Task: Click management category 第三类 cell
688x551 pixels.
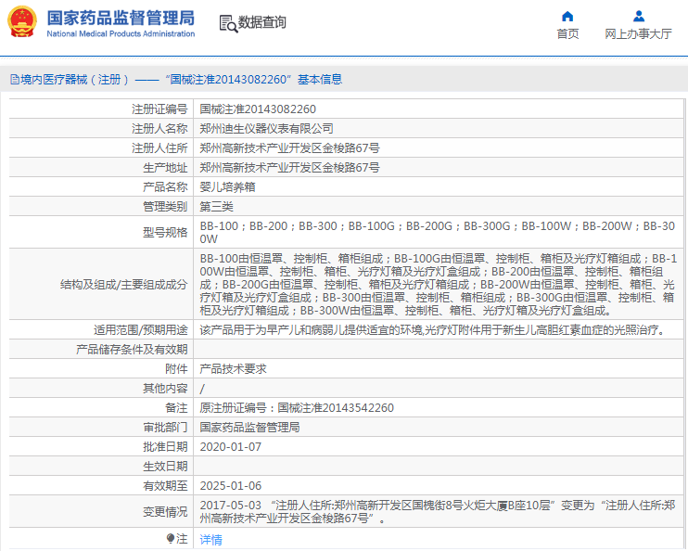Action: coord(217,206)
